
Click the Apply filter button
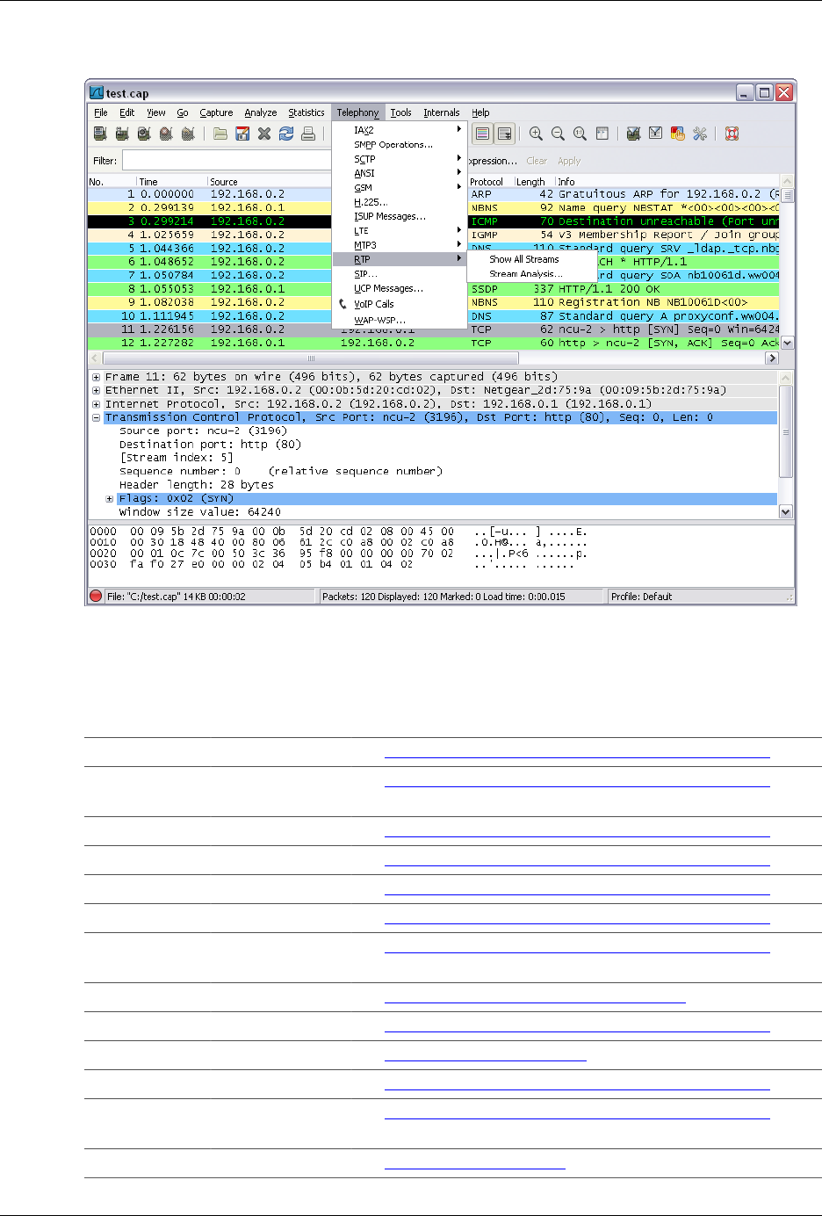coord(569,161)
